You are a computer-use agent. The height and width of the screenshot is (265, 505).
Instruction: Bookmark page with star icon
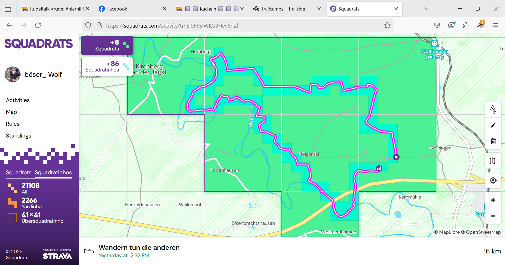pyautogui.click(x=387, y=26)
